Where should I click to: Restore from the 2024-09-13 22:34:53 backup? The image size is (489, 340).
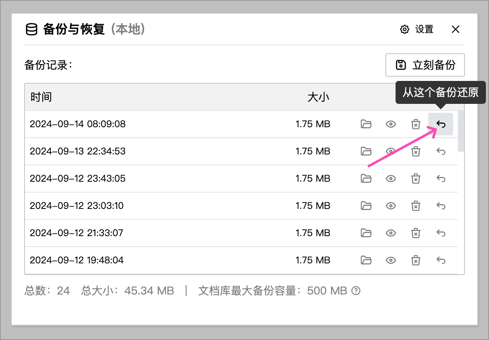coord(441,151)
